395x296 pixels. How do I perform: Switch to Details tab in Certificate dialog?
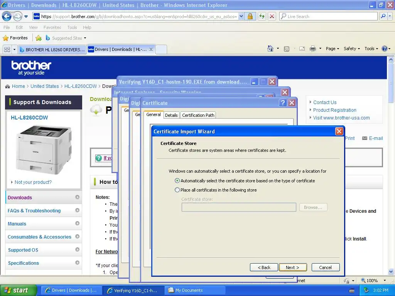point(171,115)
